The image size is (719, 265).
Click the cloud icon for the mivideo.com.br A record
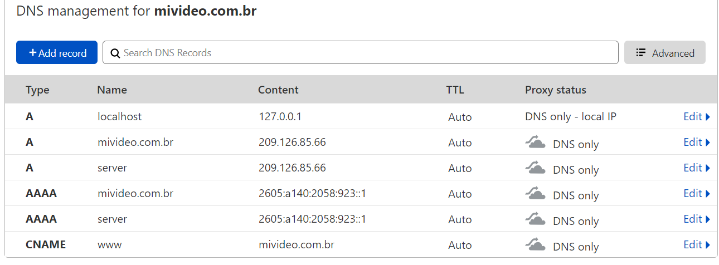tap(535, 143)
